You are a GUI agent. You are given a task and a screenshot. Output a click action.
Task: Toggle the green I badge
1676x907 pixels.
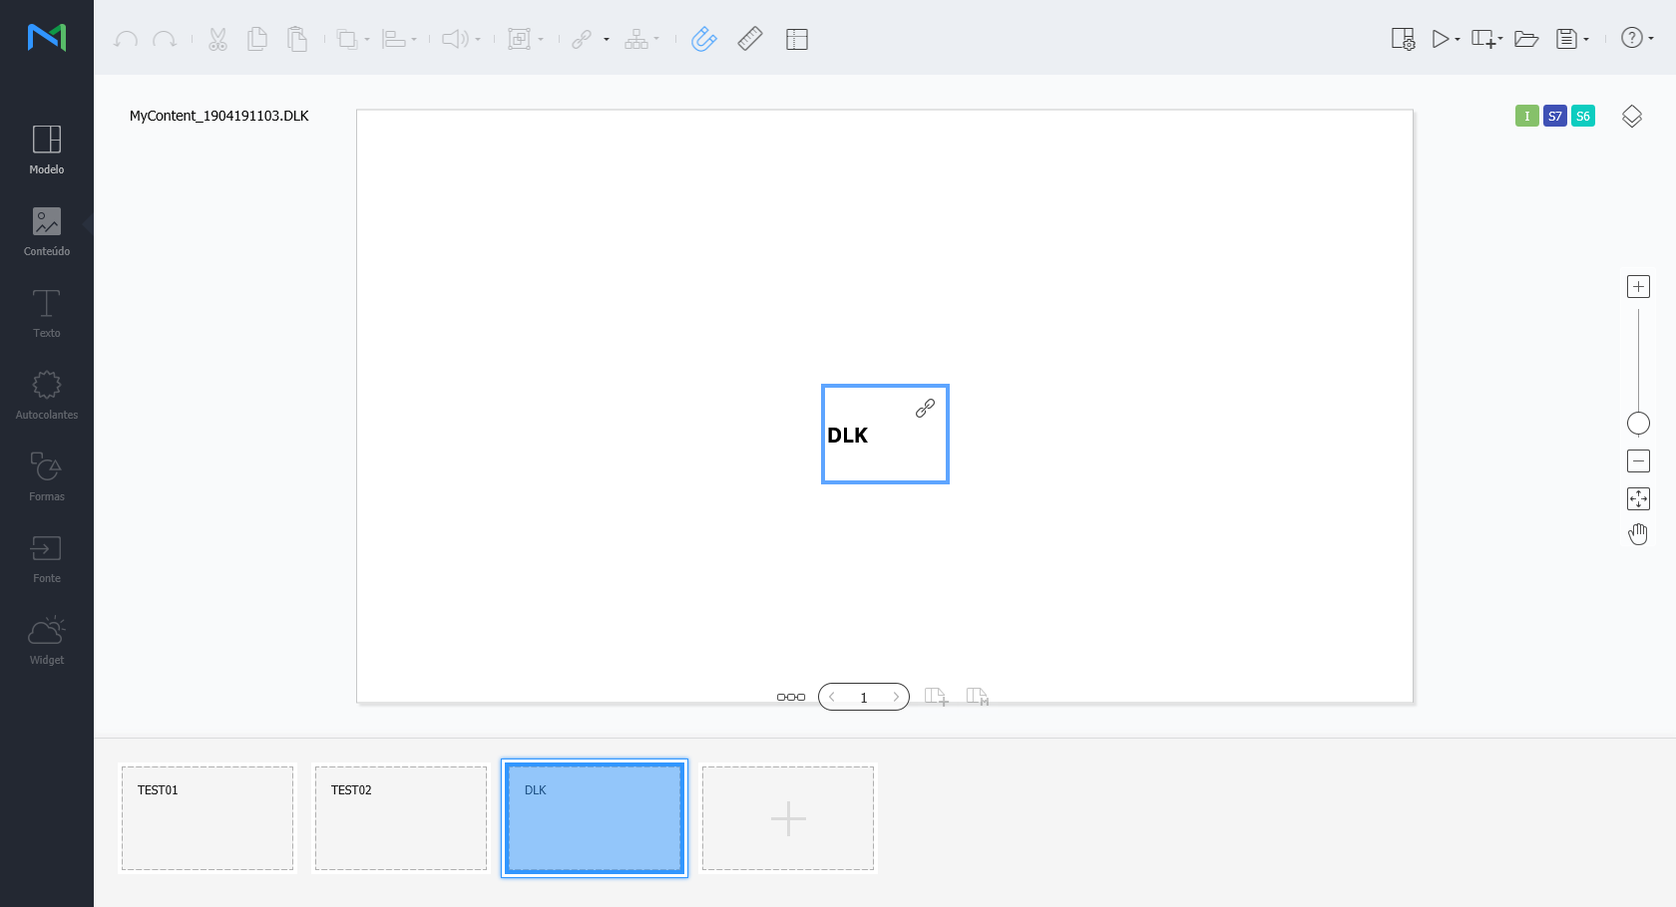(1526, 117)
